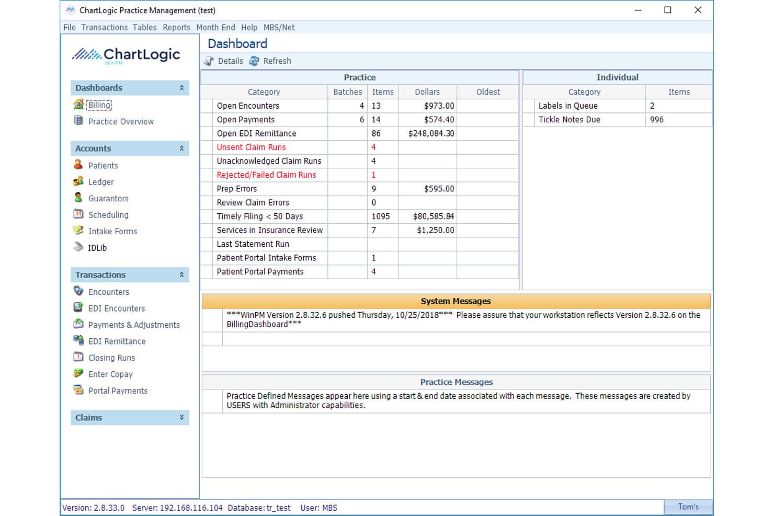Click the Closing Runs icon
774x516 pixels.
(78, 357)
